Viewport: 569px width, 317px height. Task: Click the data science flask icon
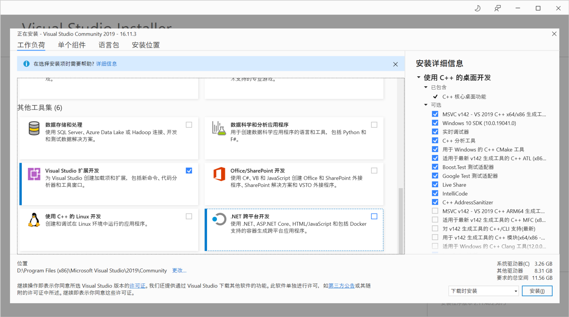coord(219,128)
